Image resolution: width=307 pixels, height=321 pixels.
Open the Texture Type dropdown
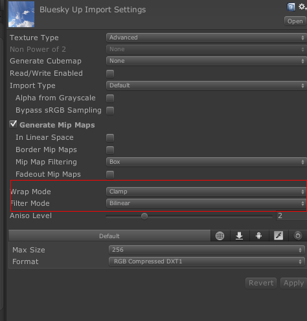click(x=207, y=38)
